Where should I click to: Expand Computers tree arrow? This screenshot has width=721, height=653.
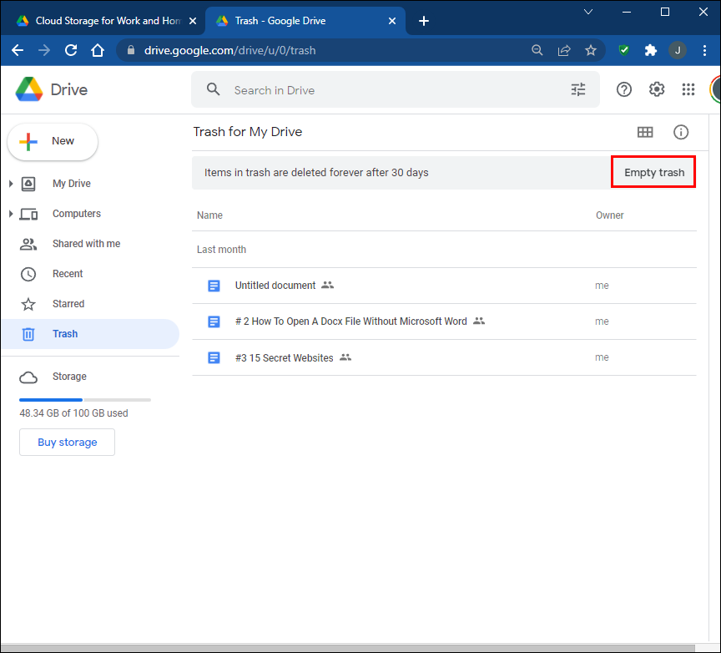point(10,214)
